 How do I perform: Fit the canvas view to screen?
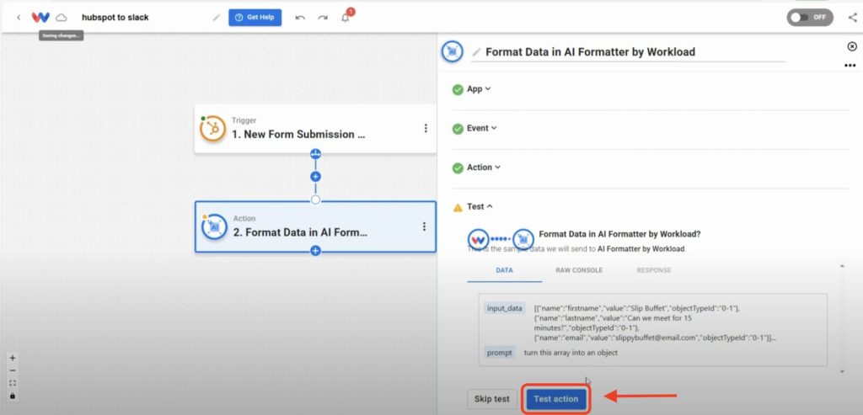tap(13, 383)
